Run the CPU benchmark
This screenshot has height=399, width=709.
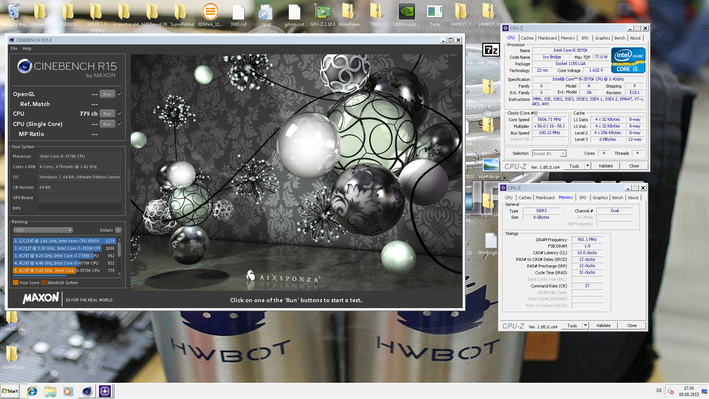tap(107, 114)
